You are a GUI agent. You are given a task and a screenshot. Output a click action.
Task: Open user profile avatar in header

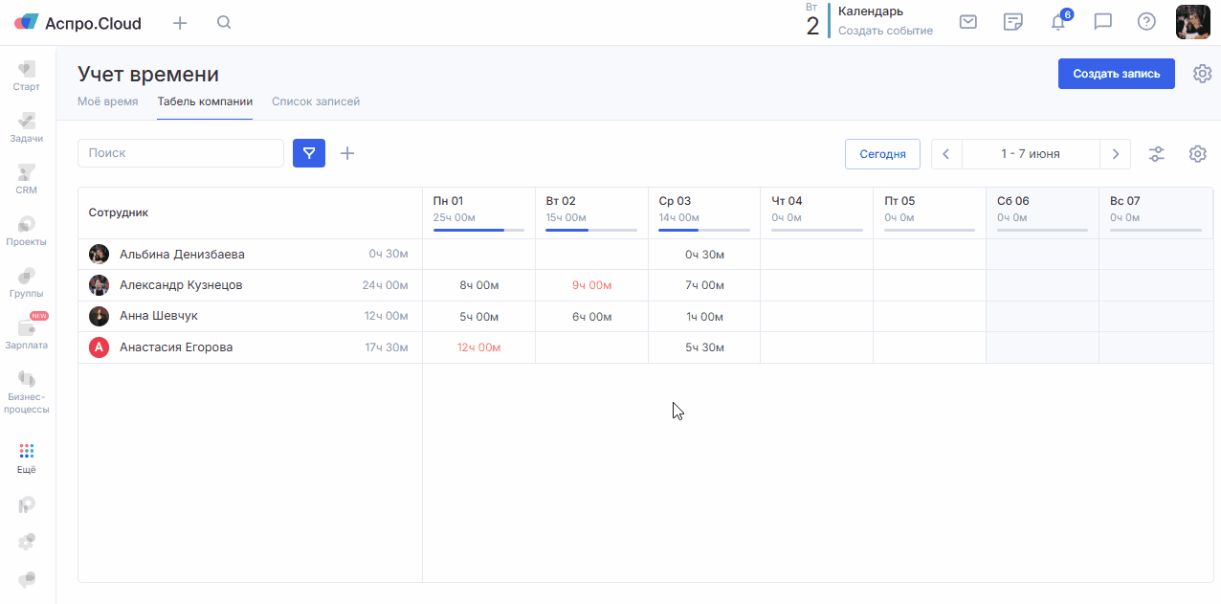(1193, 22)
